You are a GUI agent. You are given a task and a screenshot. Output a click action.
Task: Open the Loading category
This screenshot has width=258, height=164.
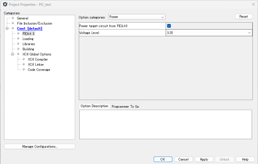[x=28, y=39]
